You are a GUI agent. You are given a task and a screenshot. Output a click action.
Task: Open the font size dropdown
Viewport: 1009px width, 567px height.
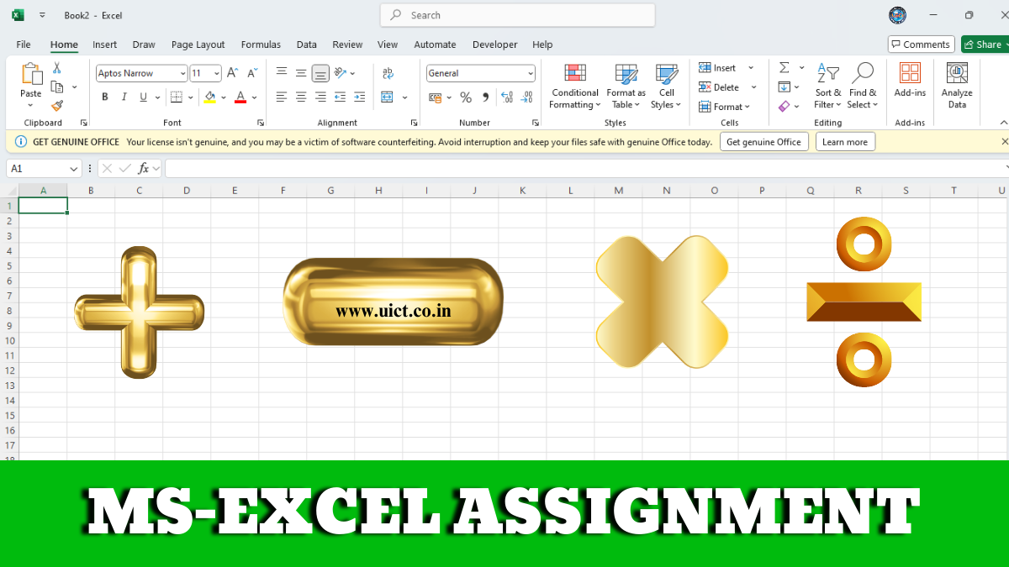(x=216, y=73)
